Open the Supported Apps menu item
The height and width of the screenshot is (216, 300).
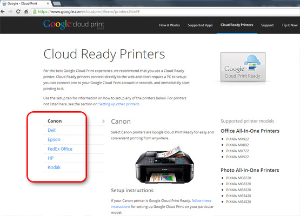[x=200, y=25]
